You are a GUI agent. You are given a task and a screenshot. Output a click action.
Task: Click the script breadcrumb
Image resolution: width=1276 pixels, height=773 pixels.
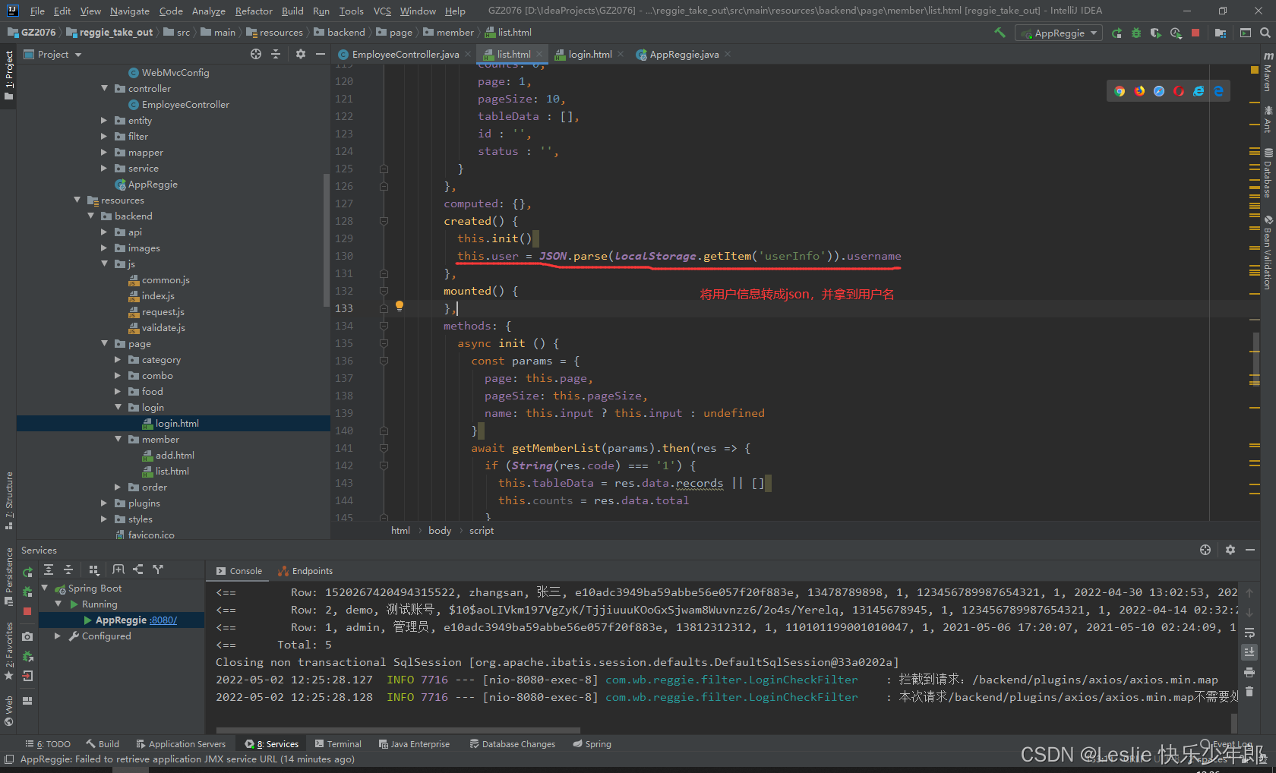pyautogui.click(x=482, y=531)
